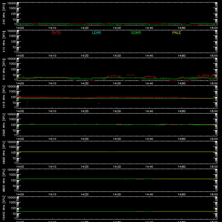Click the red SVTO legend label
222x222 pixels.
56,32
